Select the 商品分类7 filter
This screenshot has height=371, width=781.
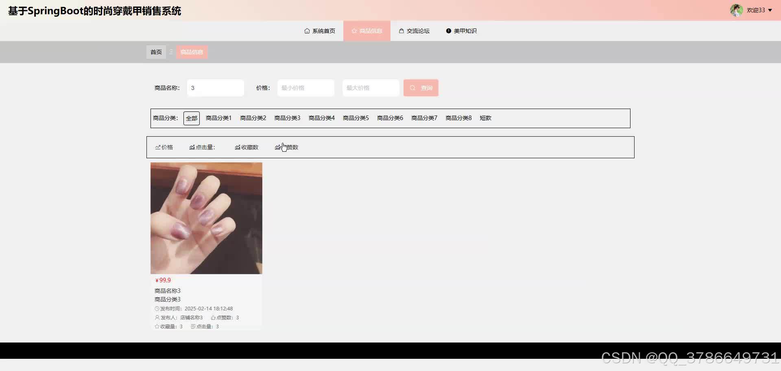click(424, 118)
